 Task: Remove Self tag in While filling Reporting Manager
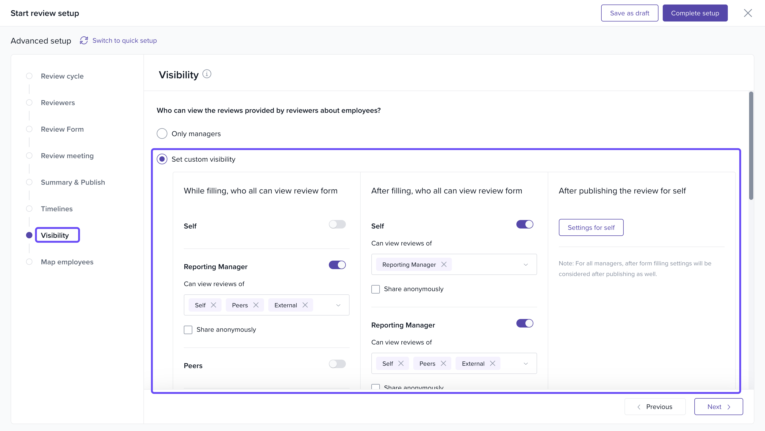214,305
